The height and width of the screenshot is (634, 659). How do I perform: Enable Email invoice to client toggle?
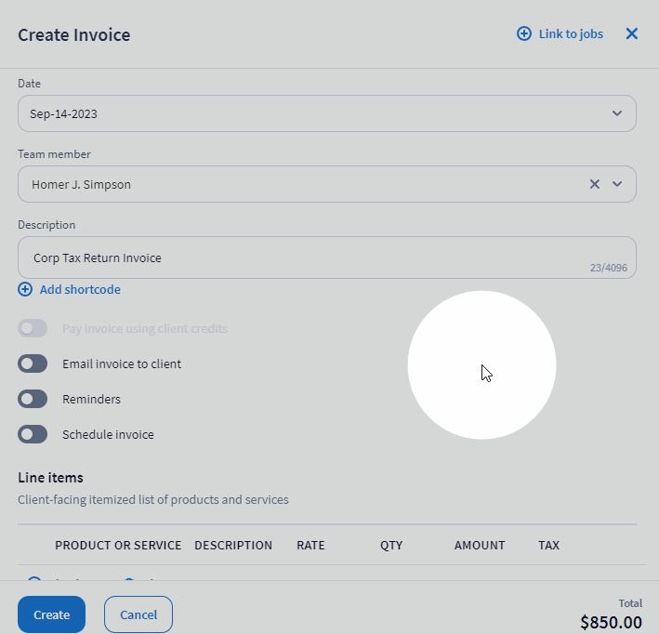(33, 363)
